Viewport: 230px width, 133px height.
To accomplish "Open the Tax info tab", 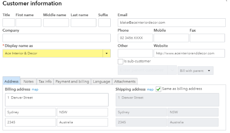I will 45,82.
